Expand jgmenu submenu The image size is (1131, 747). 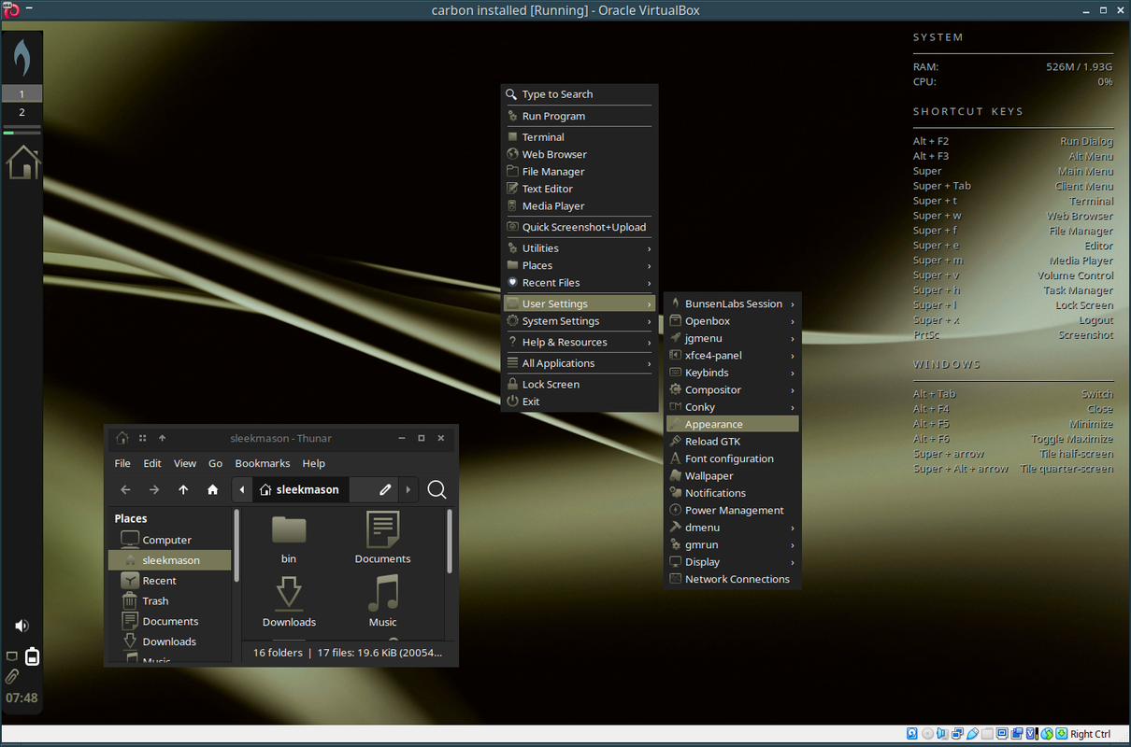[733, 338]
